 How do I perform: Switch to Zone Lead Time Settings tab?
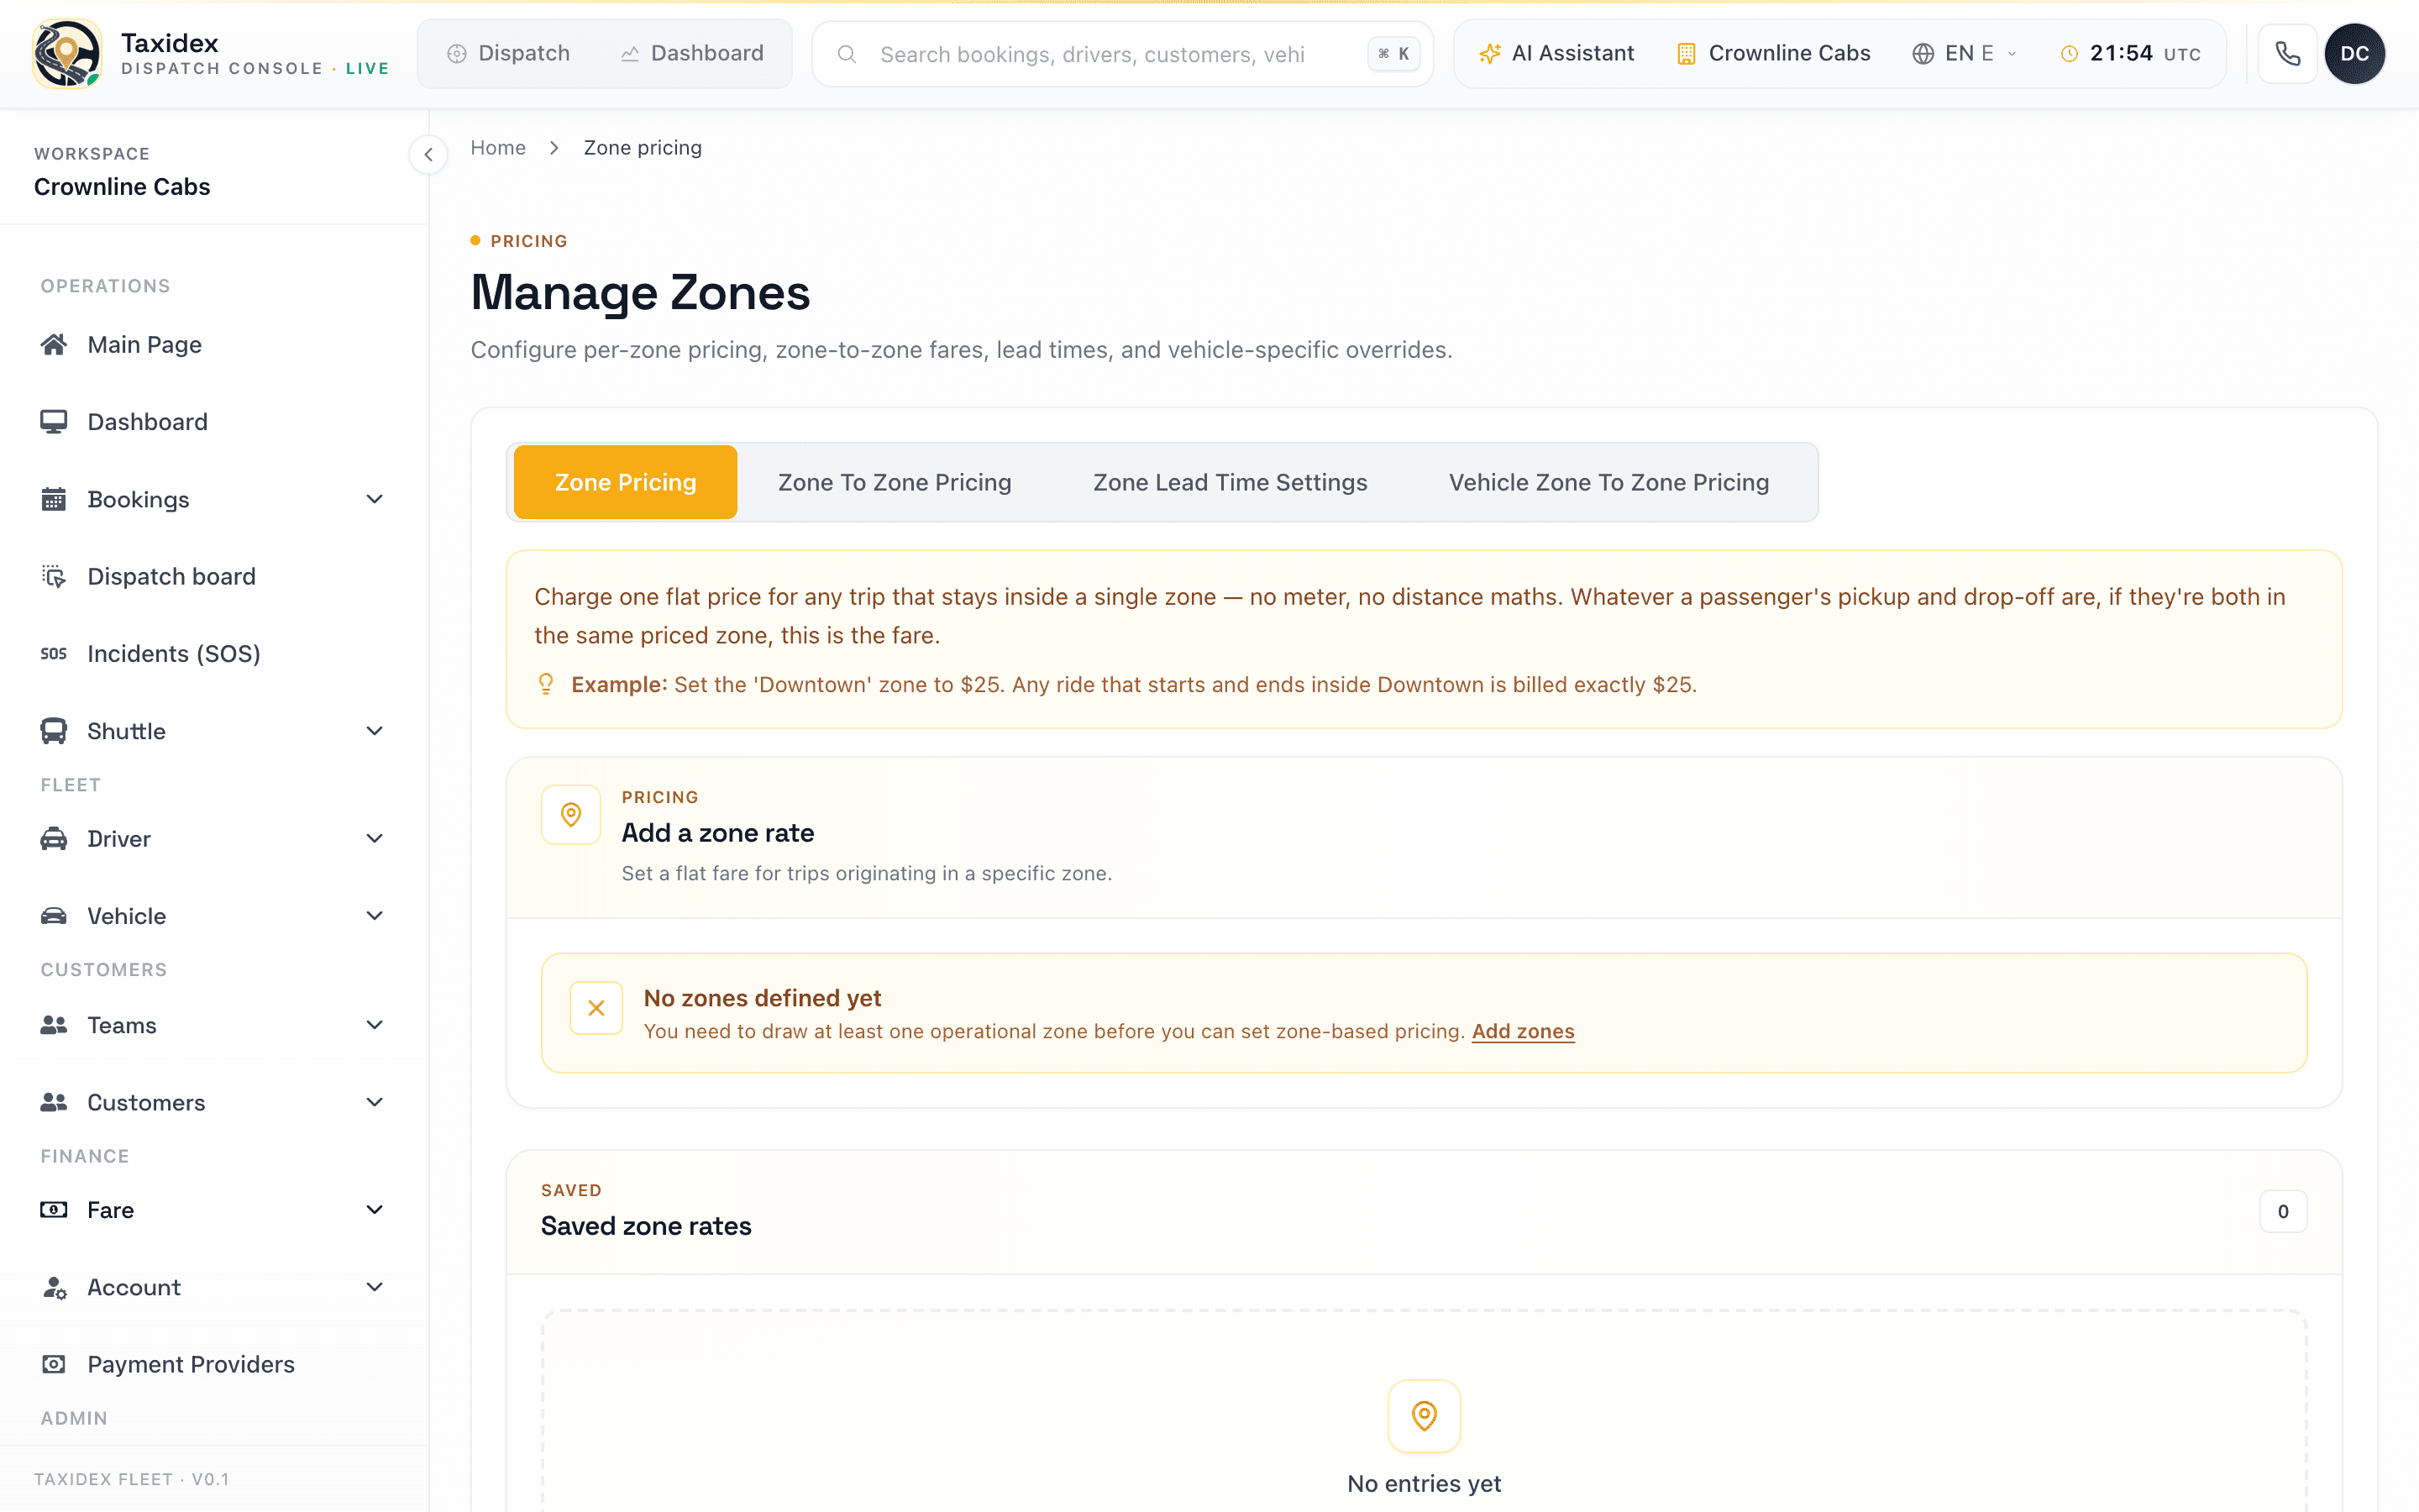[x=1230, y=482]
